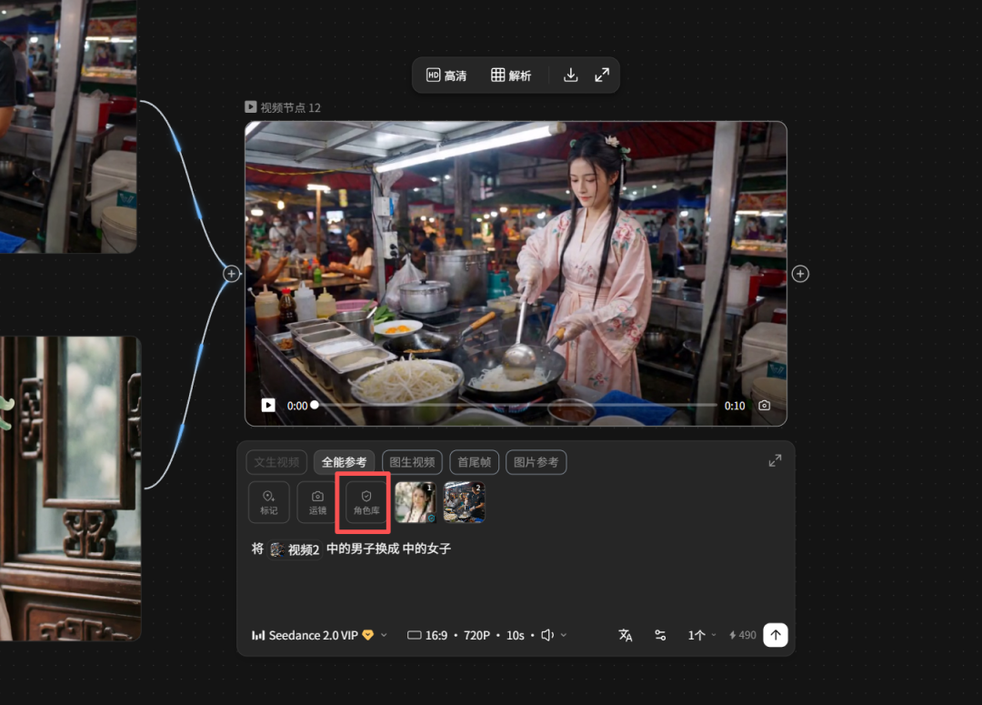982x705 pixels.
Task: Open the 运镜 camera movement tool
Action: coord(317,502)
